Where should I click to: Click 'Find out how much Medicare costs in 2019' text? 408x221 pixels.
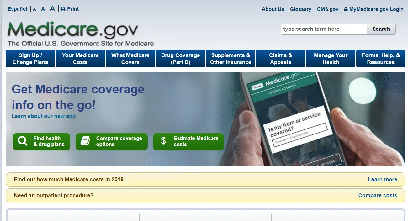coord(69,180)
